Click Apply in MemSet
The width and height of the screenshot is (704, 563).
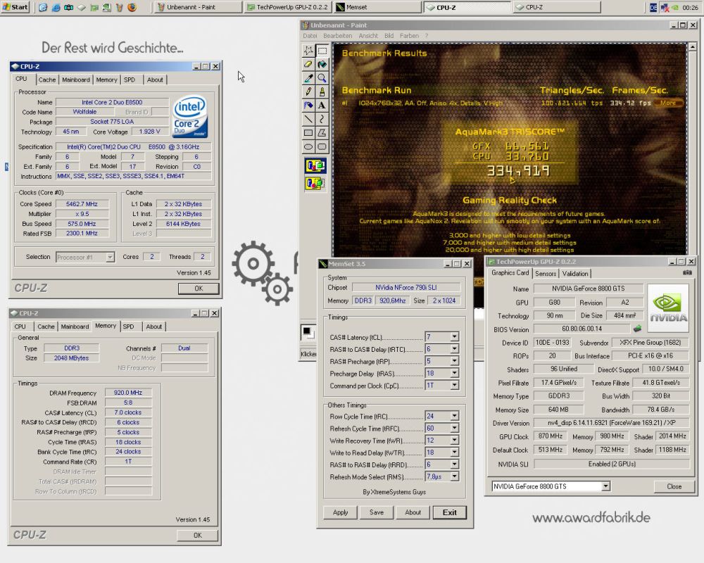(x=340, y=512)
